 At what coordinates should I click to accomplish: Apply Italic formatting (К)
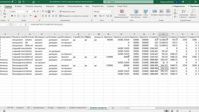[15, 16]
